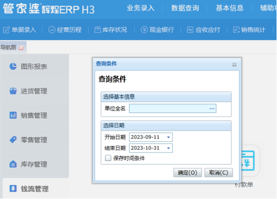277x199 pixels.
Task: Open 进货管理 basket icon in sidebar
Action: (x=13, y=91)
